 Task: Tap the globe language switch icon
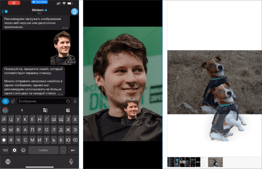[x=8, y=162]
